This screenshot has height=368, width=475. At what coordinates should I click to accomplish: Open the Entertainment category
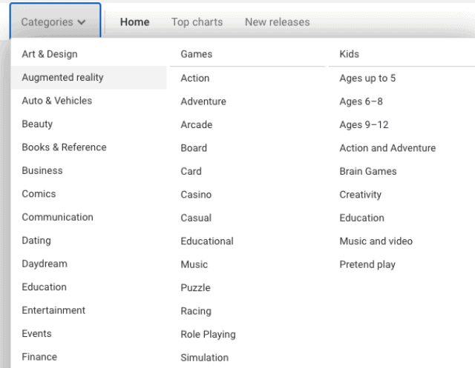click(53, 310)
